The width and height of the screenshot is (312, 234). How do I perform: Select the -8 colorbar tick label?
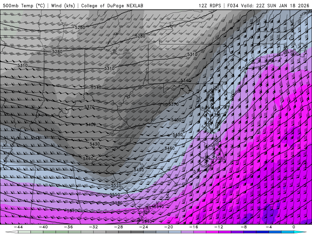pyautogui.click(x=244, y=227)
